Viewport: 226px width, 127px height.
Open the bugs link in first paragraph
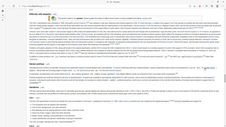[205, 23]
